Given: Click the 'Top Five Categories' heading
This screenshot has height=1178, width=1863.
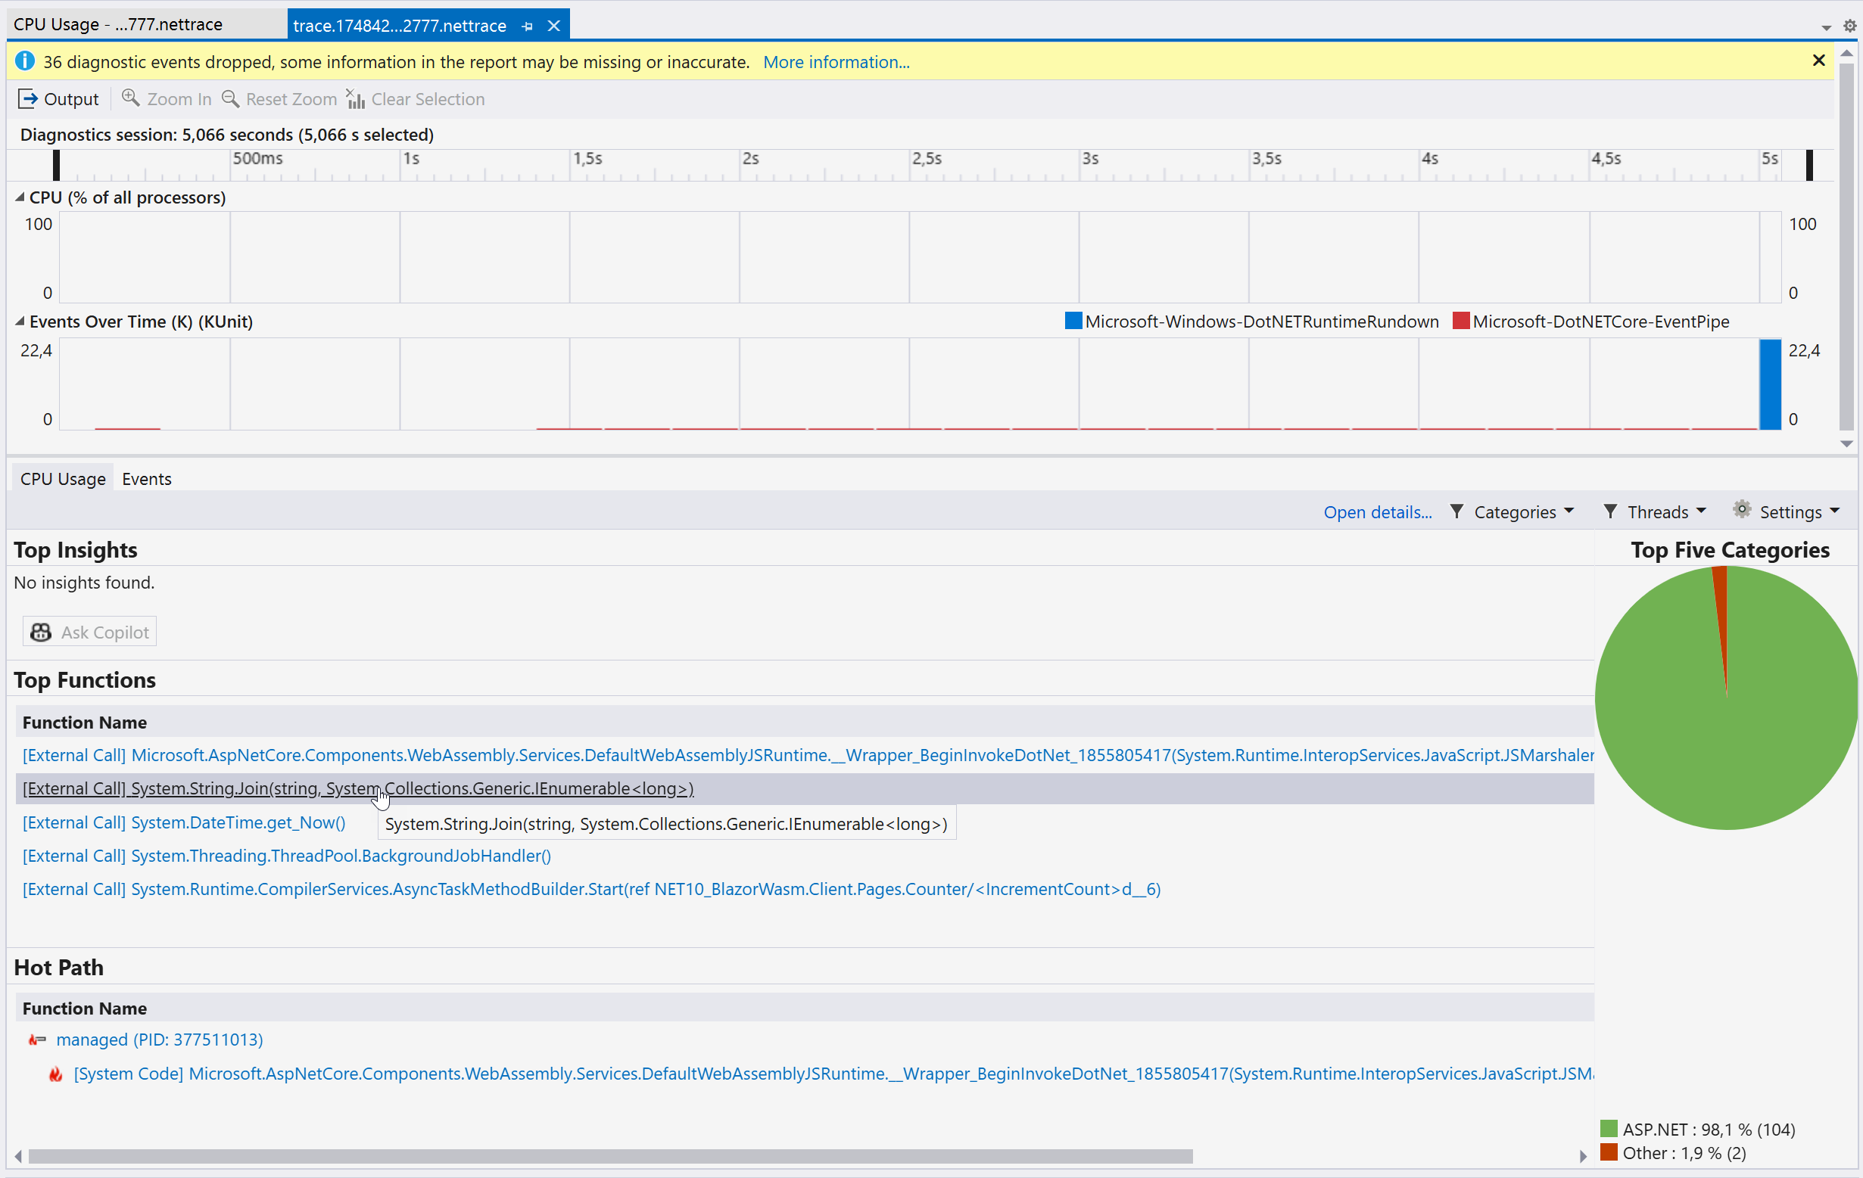Looking at the screenshot, I should (1730, 550).
